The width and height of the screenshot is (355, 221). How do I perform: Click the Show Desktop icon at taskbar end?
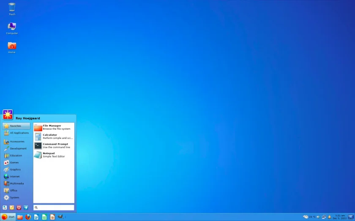(x=351, y=217)
